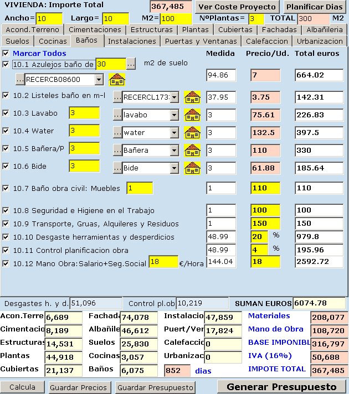Click Guardar Presupuesto button
Viewport: 349px width, 394px height.
(155, 387)
